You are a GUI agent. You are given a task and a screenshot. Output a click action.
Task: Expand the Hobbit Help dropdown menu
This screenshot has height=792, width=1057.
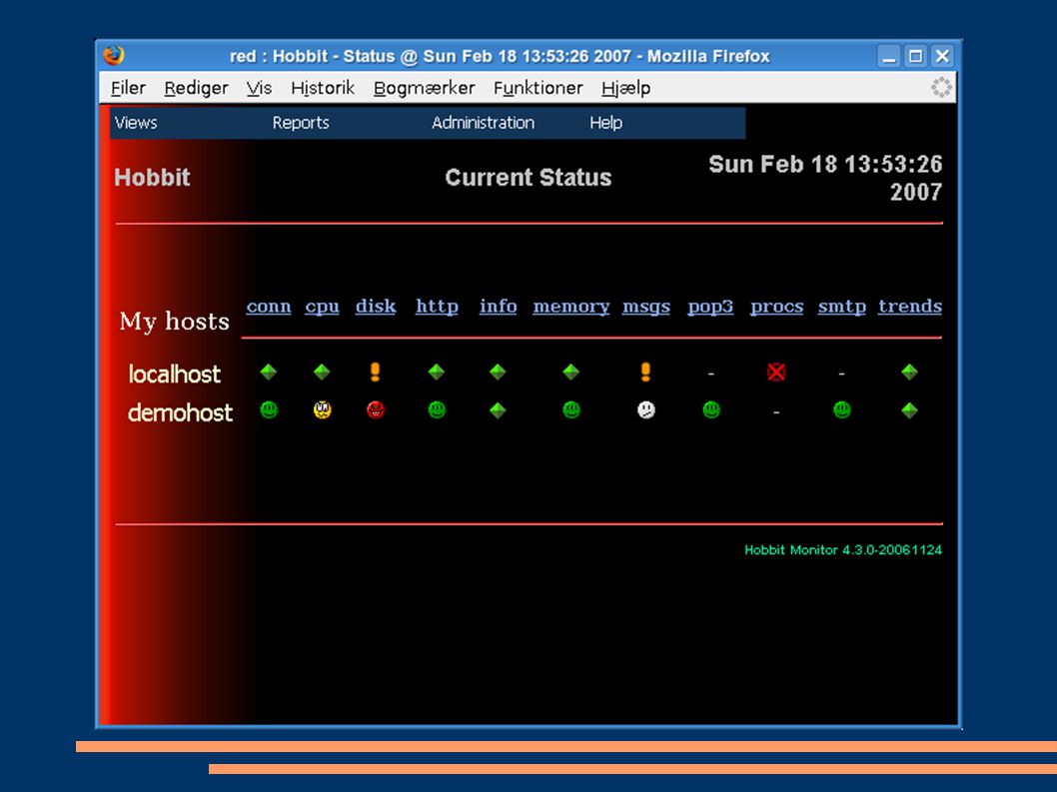point(606,123)
